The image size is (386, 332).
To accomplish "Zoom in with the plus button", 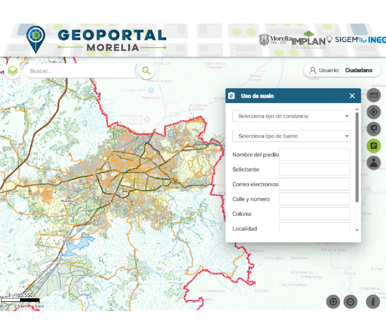I will click(333, 302).
